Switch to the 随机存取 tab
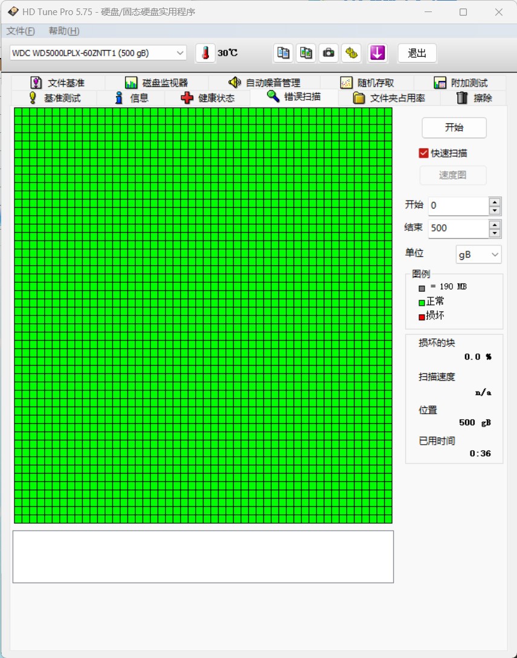517x658 pixels. point(367,83)
